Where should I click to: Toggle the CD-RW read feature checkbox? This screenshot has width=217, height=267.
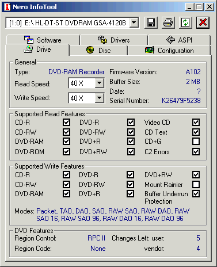pos(66,132)
